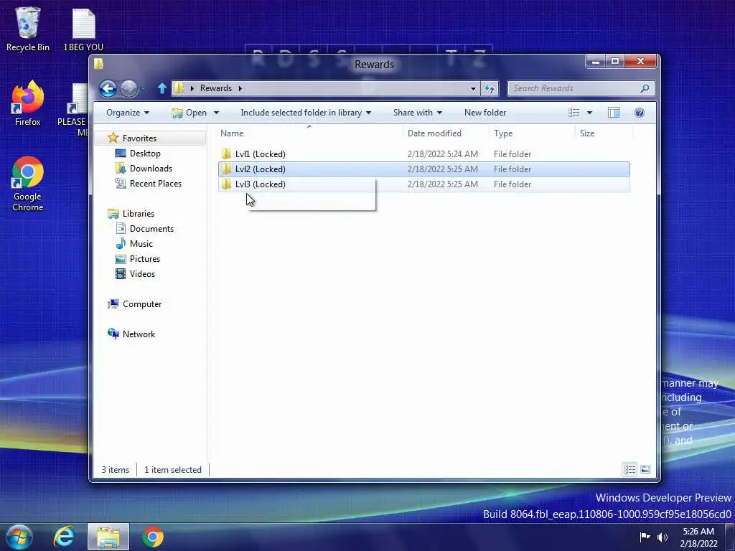Viewport: 735px width, 551px height.
Task: Switch to large thumbnails from status bar icon
Action: [x=645, y=469]
